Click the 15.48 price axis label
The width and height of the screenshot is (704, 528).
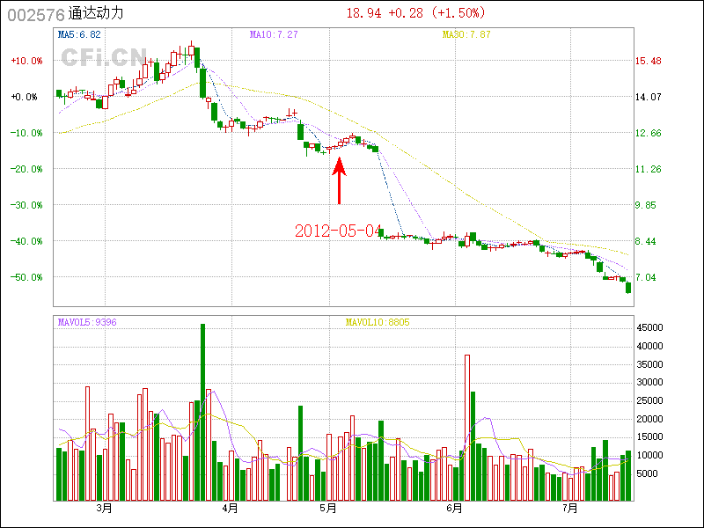click(x=648, y=61)
